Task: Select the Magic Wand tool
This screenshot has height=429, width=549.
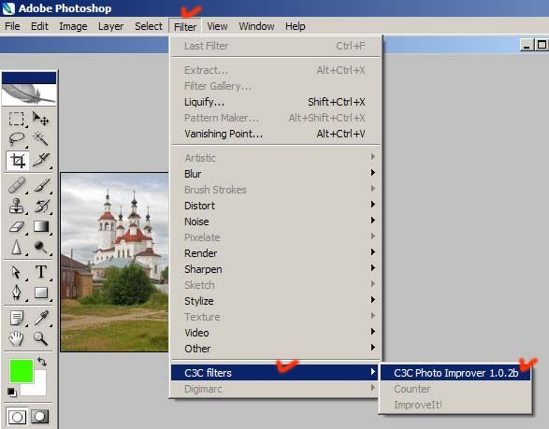Action: pyautogui.click(x=40, y=139)
